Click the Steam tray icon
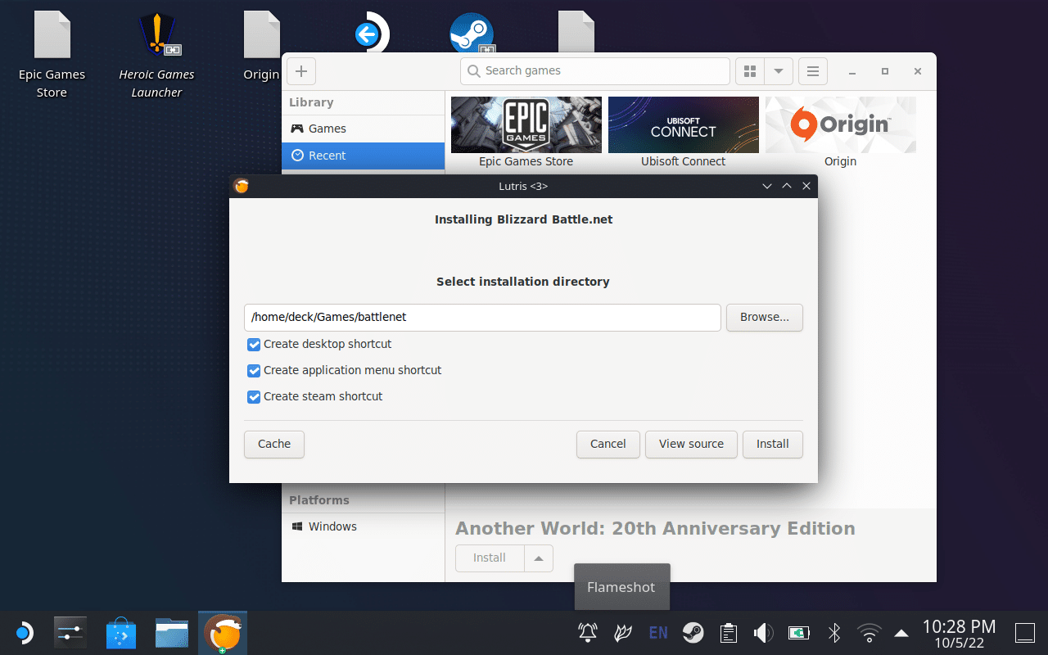Viewport: 1048px width, 655px height. click(x=693, y=633)
